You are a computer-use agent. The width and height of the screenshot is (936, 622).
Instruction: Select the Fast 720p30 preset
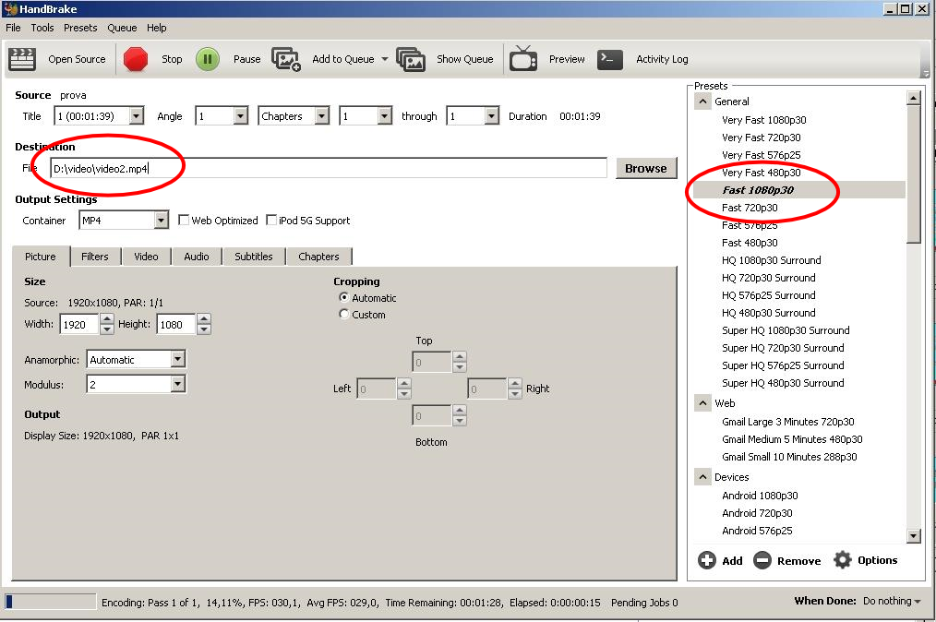pyautogui.click(x=750, y=208)
